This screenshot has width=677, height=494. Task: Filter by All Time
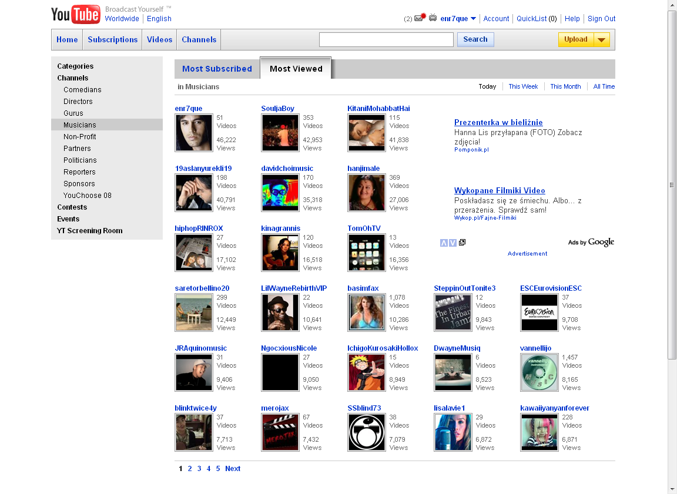click(x=604, y=86)
